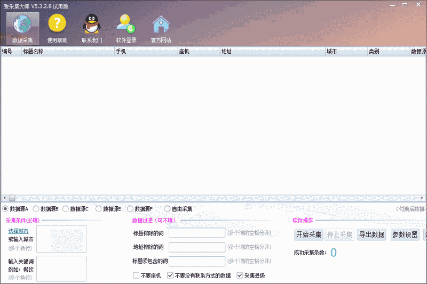Click the 导出数据 button
This screenshot has height=284, width=427.
[371, 234]
